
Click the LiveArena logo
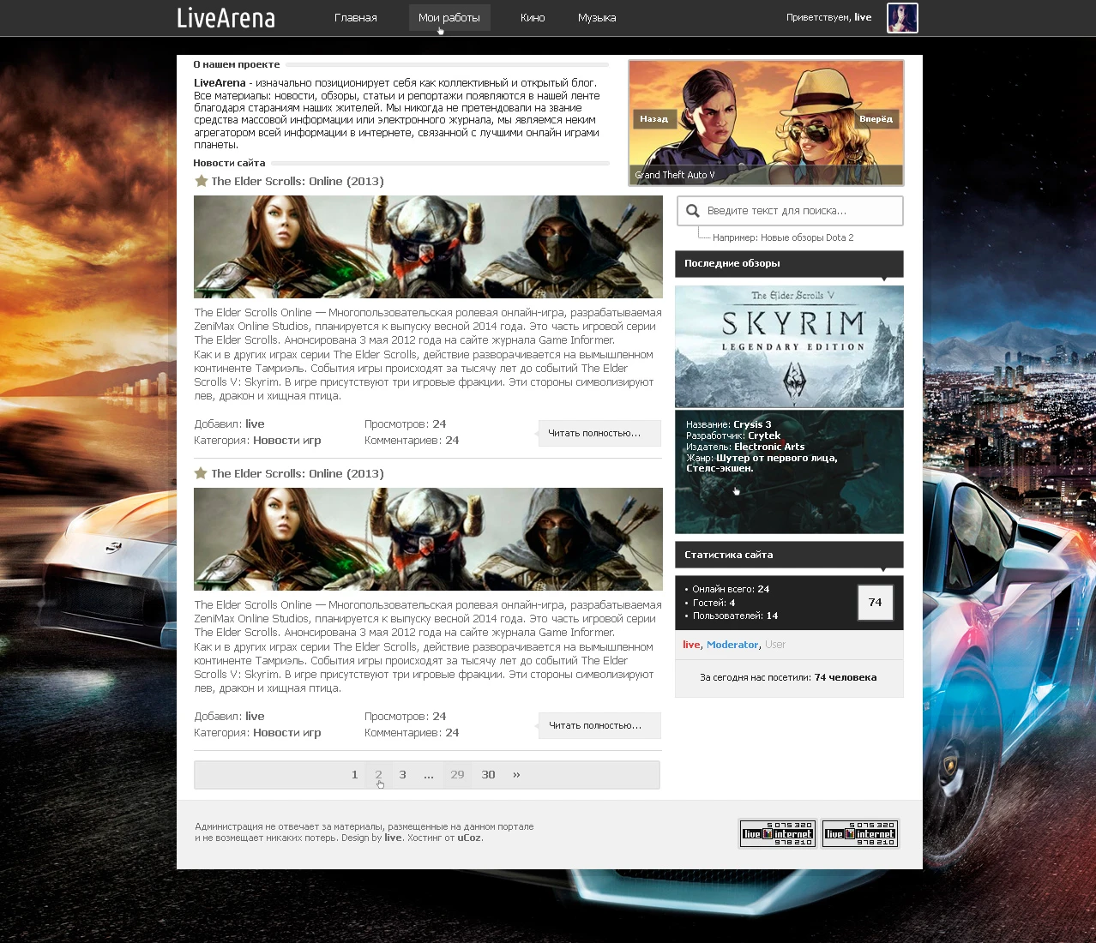pyautogui.click(x=226, y=18)
